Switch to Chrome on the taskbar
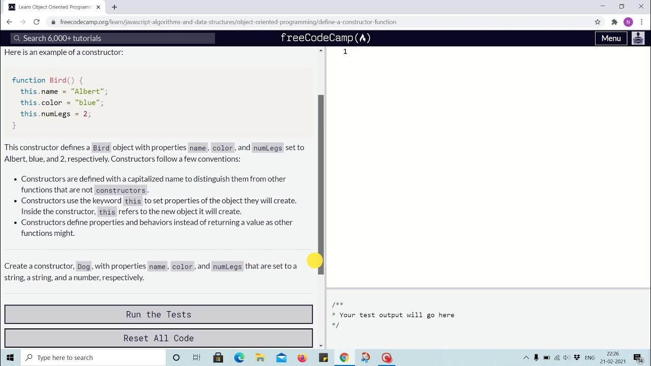The height and width of the screenshot is (366, 651). 344,357
